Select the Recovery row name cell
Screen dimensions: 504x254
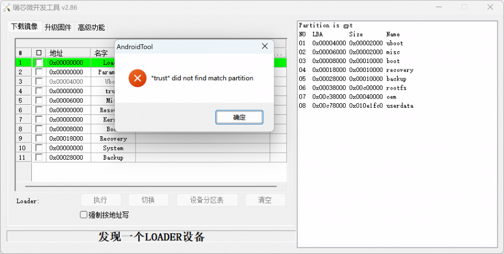[113, 138]
